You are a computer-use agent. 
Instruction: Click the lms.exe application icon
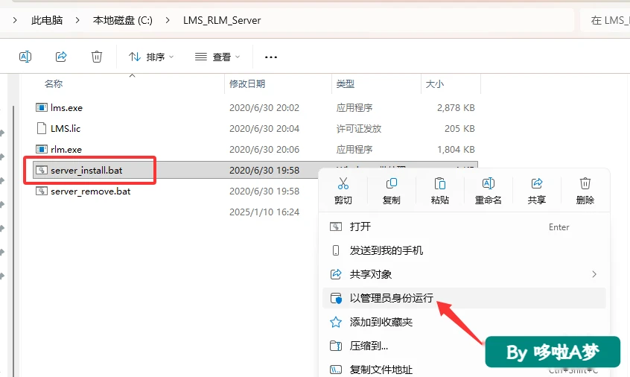[42, 108]
